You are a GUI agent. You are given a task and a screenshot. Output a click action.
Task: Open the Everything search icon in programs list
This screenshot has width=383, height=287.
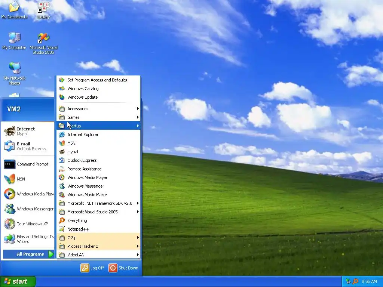pyautogui.click(x=62, y=220)
